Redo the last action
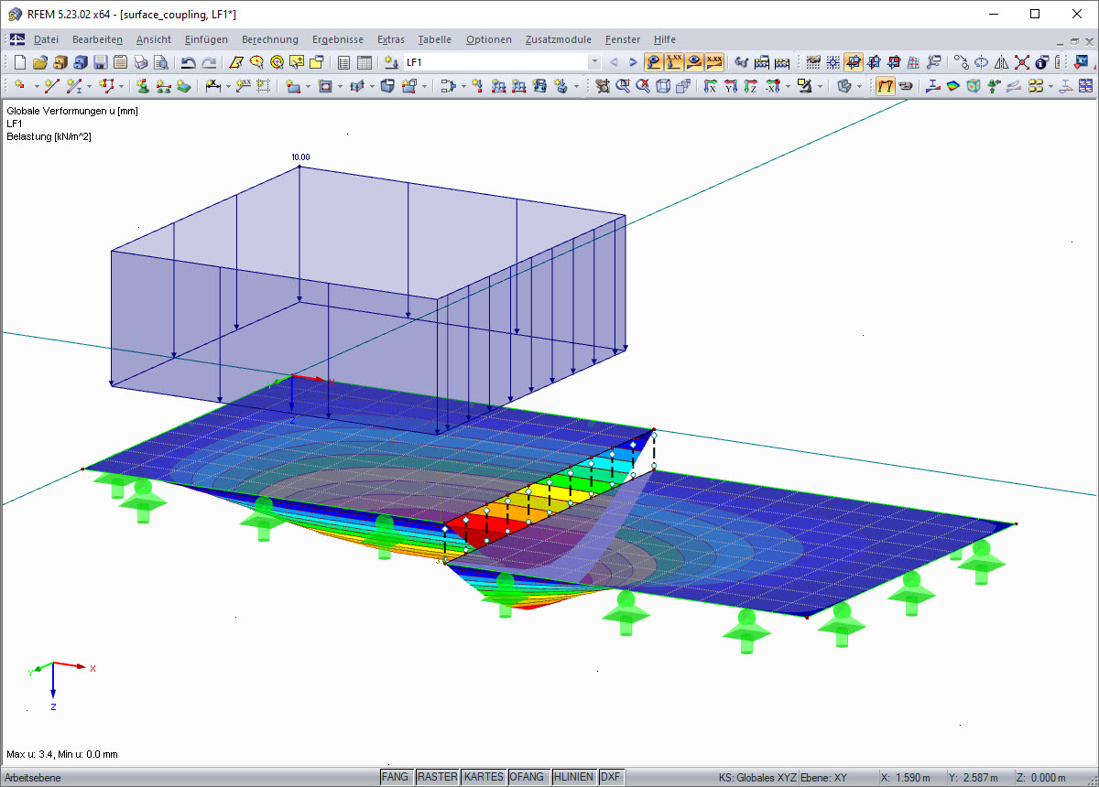The height and width of the screenshot is (787, 1099). tap(209, 62)
